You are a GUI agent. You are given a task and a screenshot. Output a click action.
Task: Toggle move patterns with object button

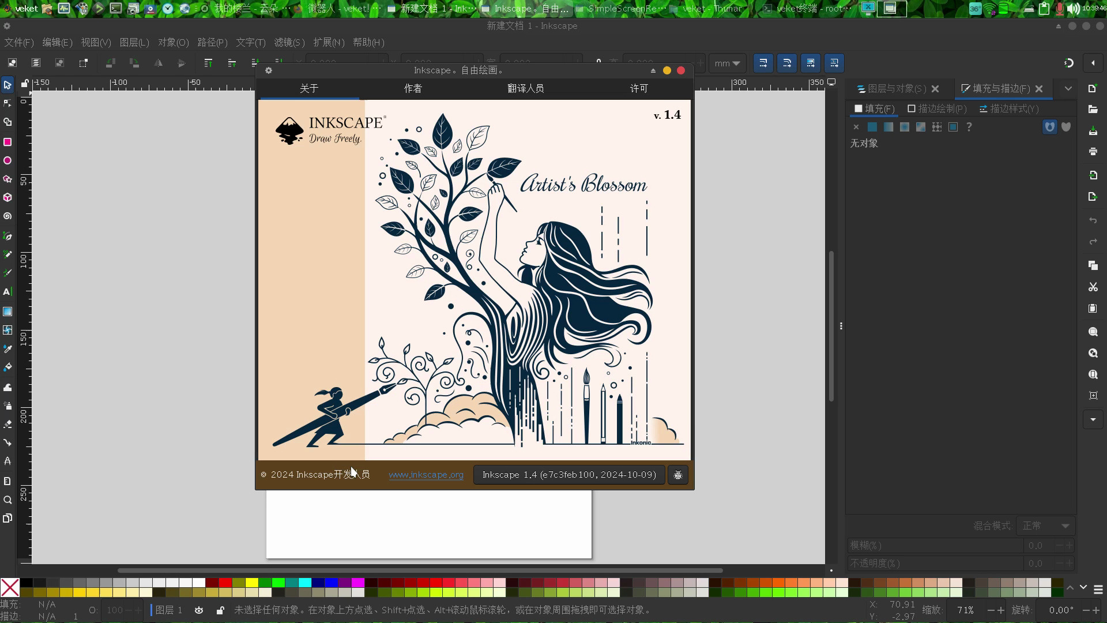[x=834, y=63]
